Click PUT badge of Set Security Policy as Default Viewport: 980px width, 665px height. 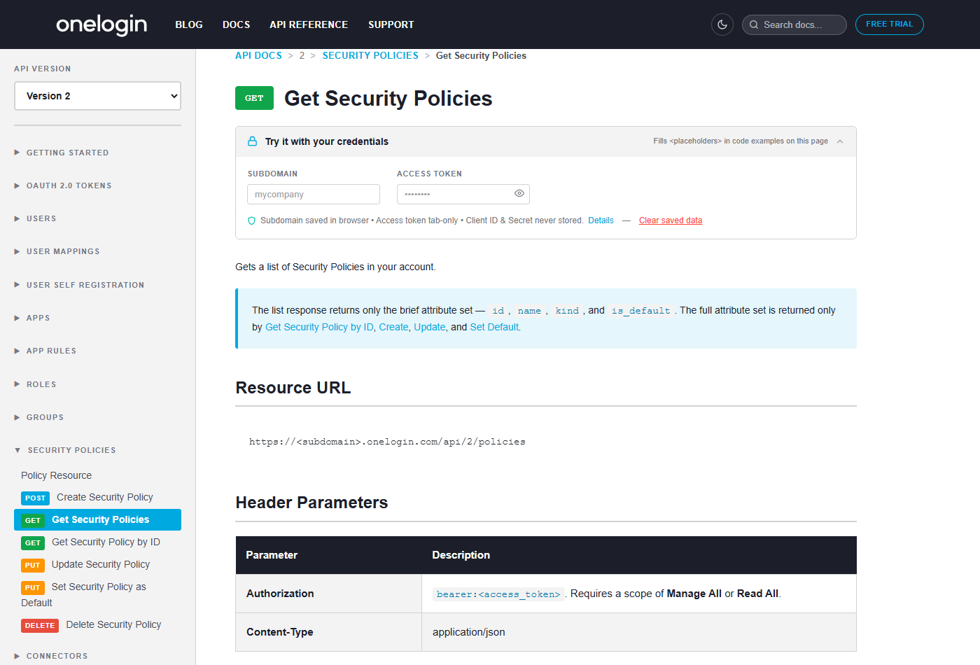tap(33, 588)
